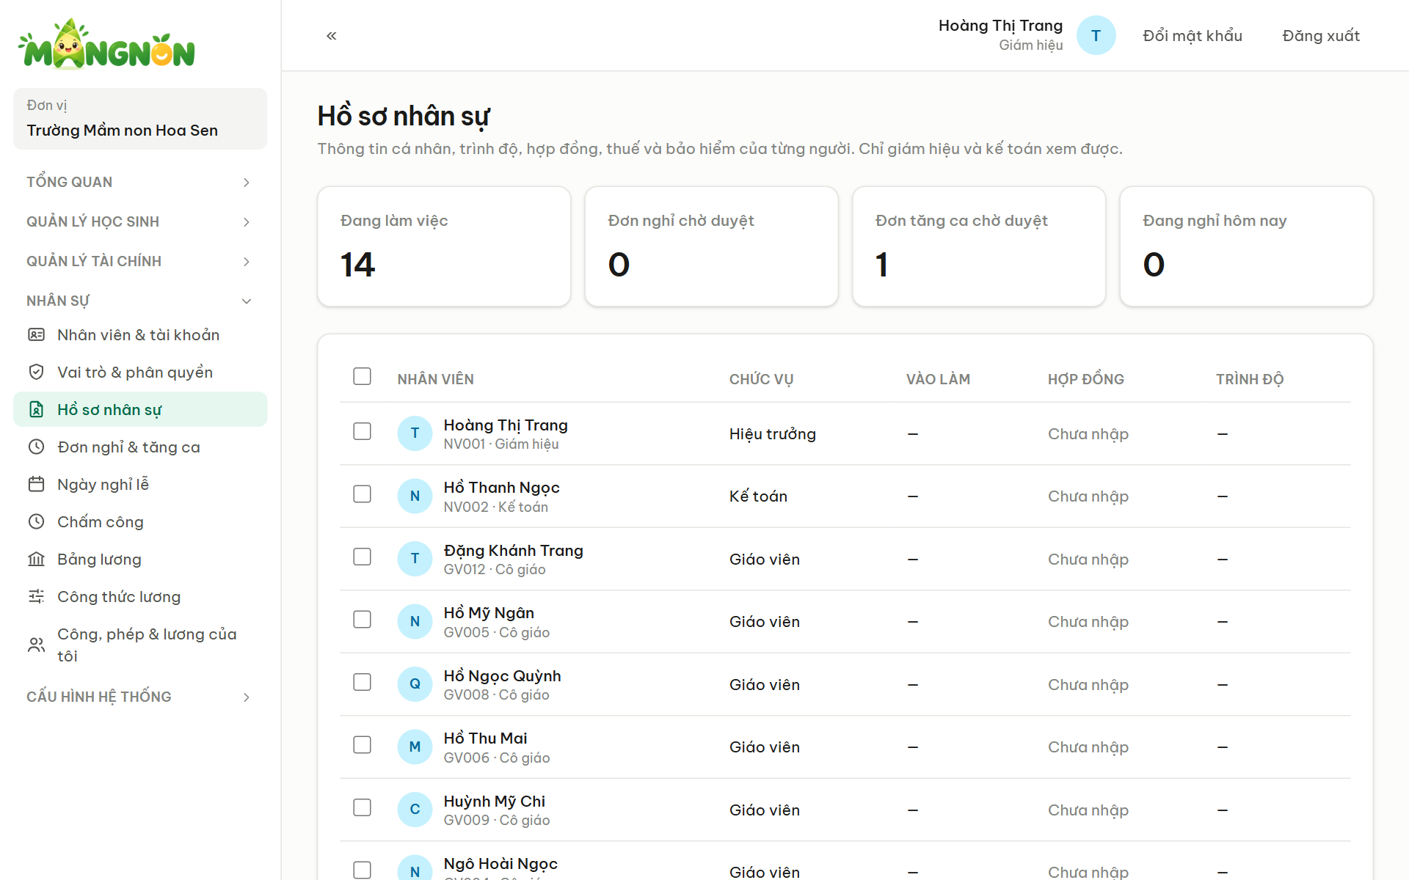Click avatar N of Hồ Thanh Ngọc
The image size is (1409, 880).
tap(415, 496)
